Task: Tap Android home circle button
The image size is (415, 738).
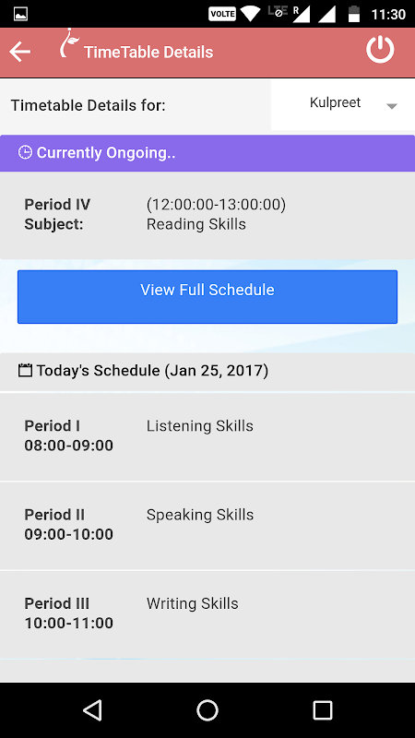Action: (x=207, y=710)
